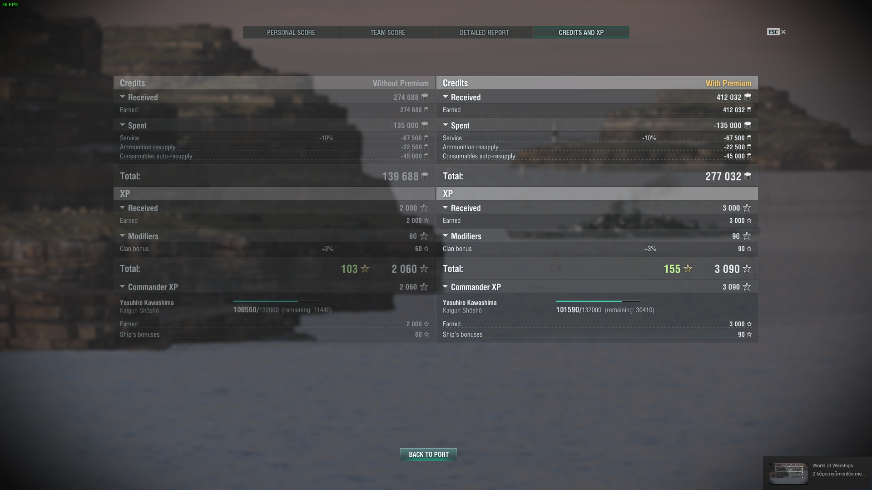Click Ship's bonuses row showing 60
Image resolution: width=872 pixels, height=490 pixels.
(x=274, y=334)
